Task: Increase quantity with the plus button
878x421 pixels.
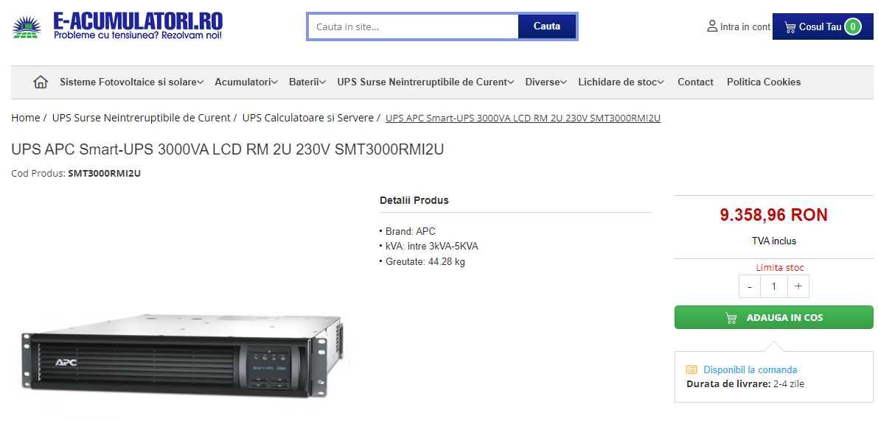Action: 798,286
